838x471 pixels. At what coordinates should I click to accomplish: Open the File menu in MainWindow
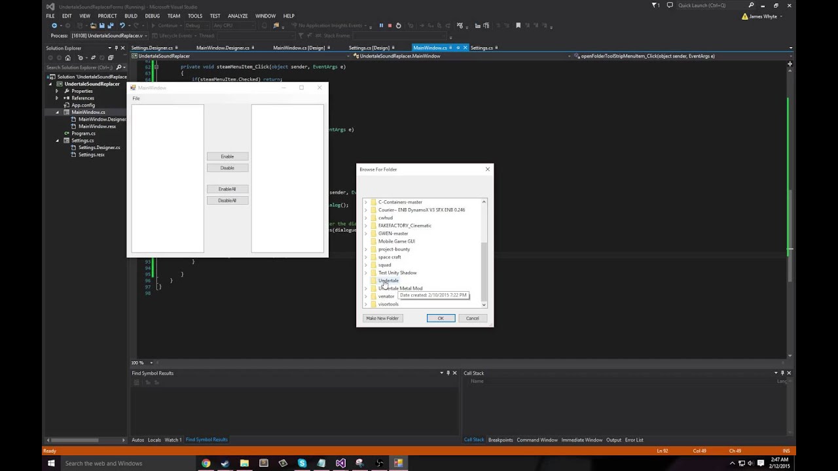[x=136, y=98]
